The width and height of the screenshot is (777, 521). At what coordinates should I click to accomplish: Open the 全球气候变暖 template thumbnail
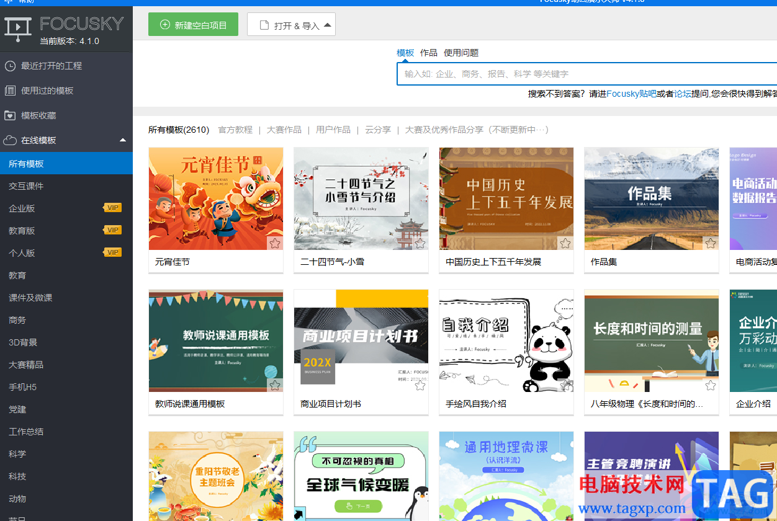361,476
